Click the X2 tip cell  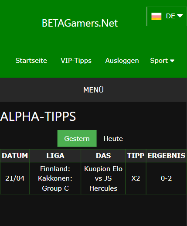[x=136, y=178]
